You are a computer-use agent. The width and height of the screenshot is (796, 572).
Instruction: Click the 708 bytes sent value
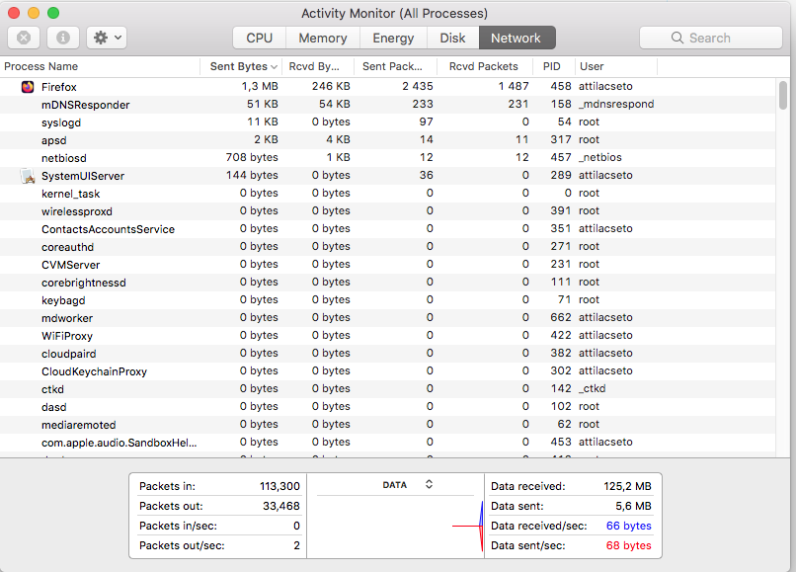point(252,157)
